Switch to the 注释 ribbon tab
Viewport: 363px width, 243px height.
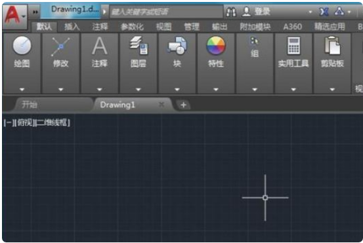pyautogui.click(x=100, y=27)
